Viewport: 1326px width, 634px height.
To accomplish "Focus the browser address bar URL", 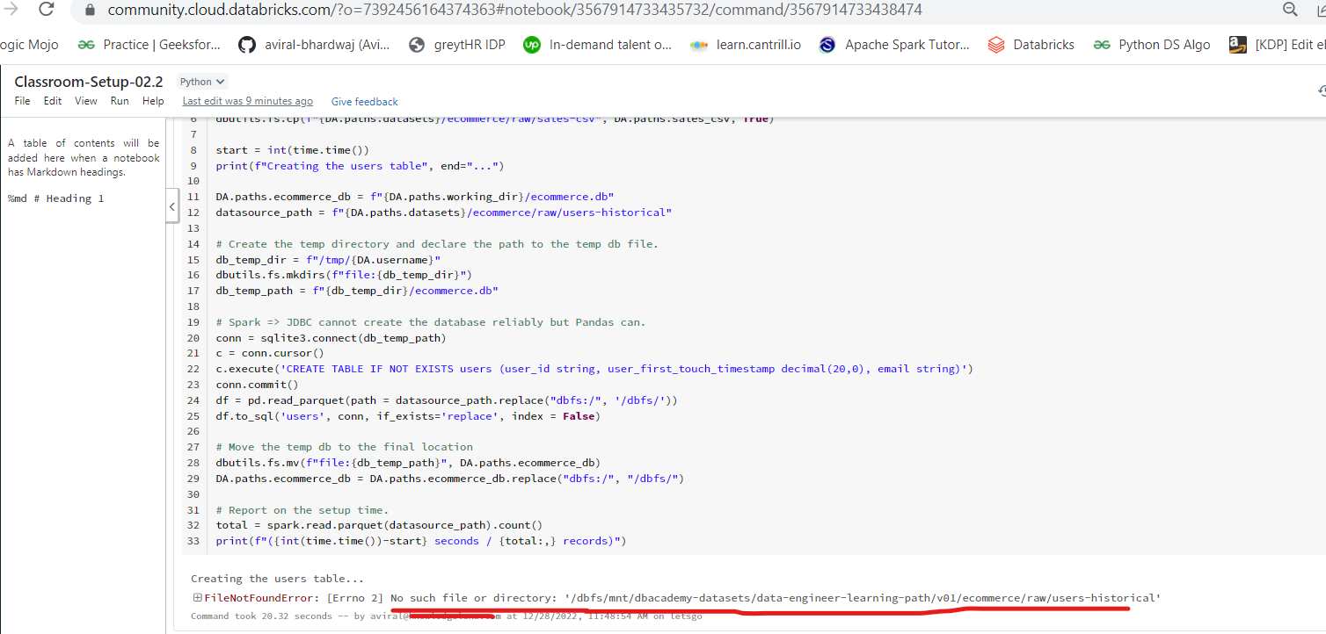I will click(515, 10).
